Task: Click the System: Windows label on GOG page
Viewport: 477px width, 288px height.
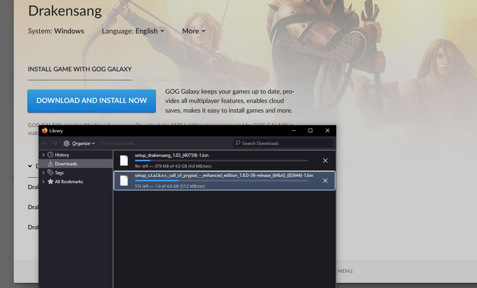Action: click(56, 31)
